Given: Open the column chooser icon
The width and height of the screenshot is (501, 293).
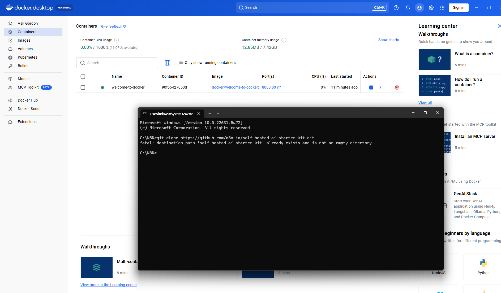Looking at the screenshot, I should 168,63.
